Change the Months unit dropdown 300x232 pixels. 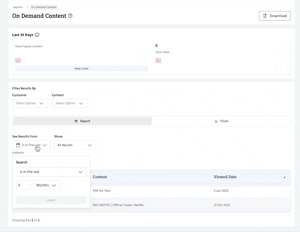click(x=46, y=185)
